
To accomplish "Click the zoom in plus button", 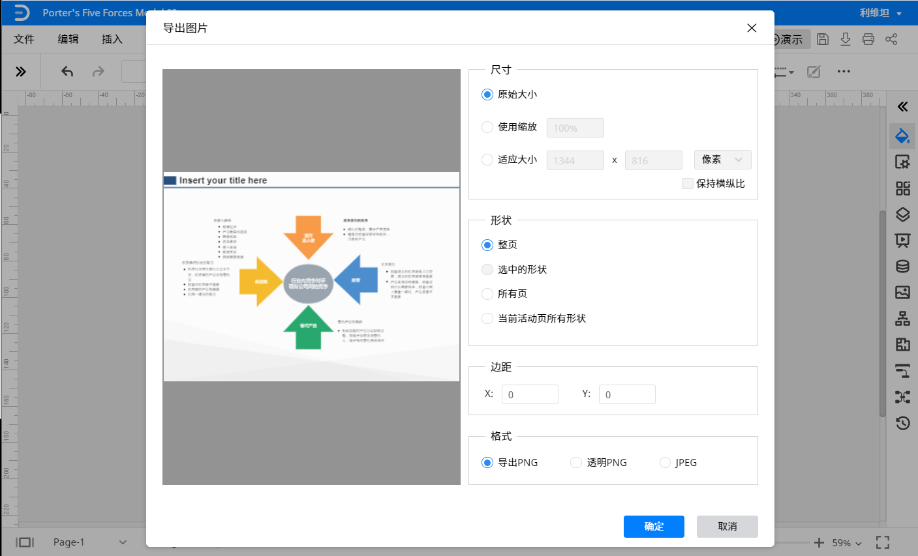I will coord(819,542).
